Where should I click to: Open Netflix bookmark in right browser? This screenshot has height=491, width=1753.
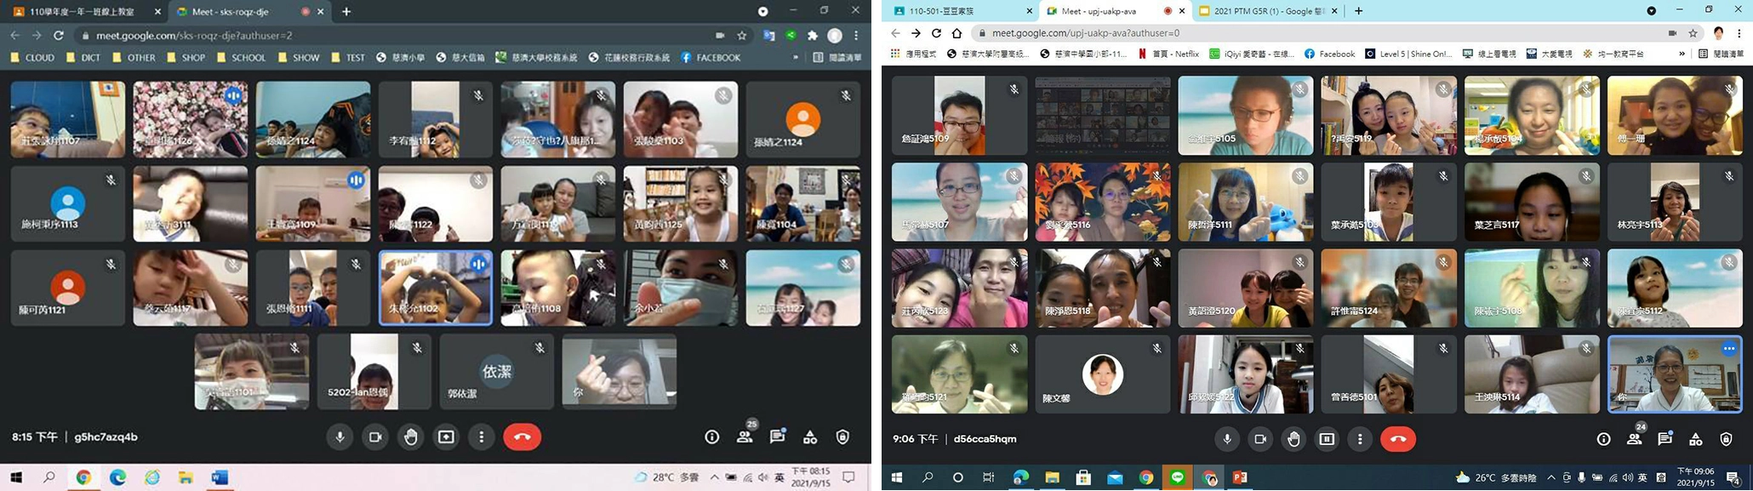click(x=1168, y=54)
